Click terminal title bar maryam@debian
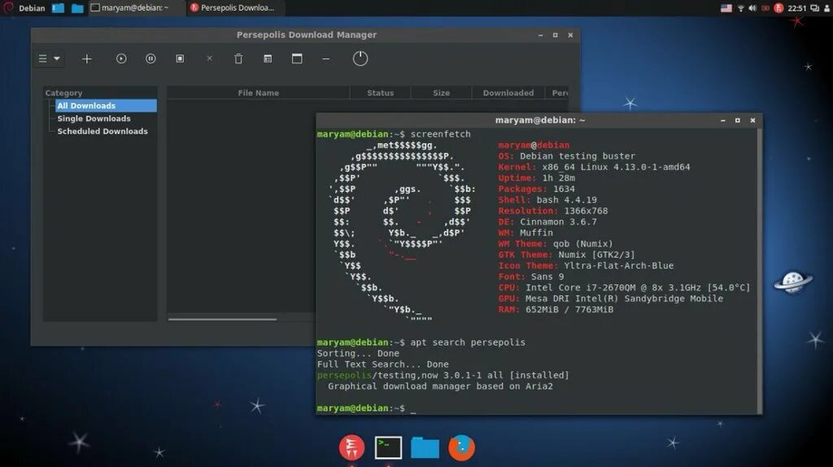The height and width of the screenshot is (467, 833). coord(540,120)
